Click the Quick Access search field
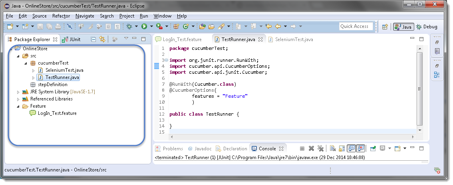Screen dimensions: 453x185 pos(356,26)
